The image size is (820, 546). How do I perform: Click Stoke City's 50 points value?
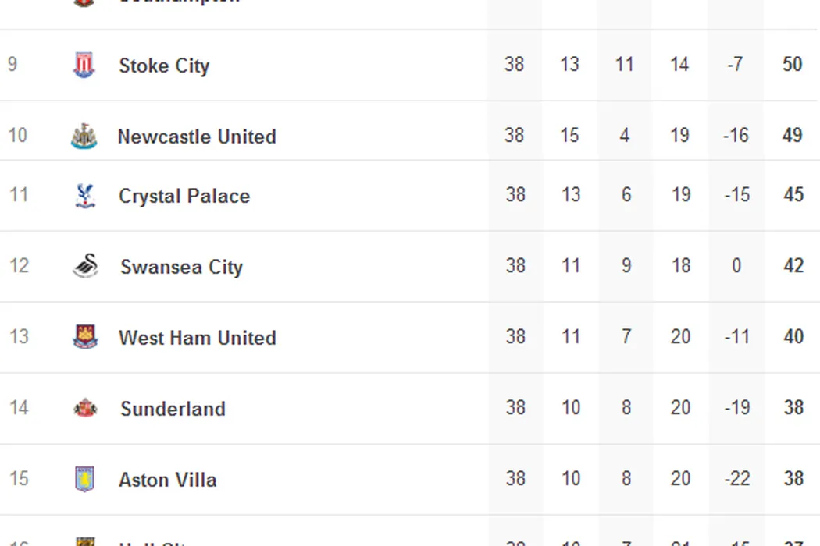[x=792, y=64]
